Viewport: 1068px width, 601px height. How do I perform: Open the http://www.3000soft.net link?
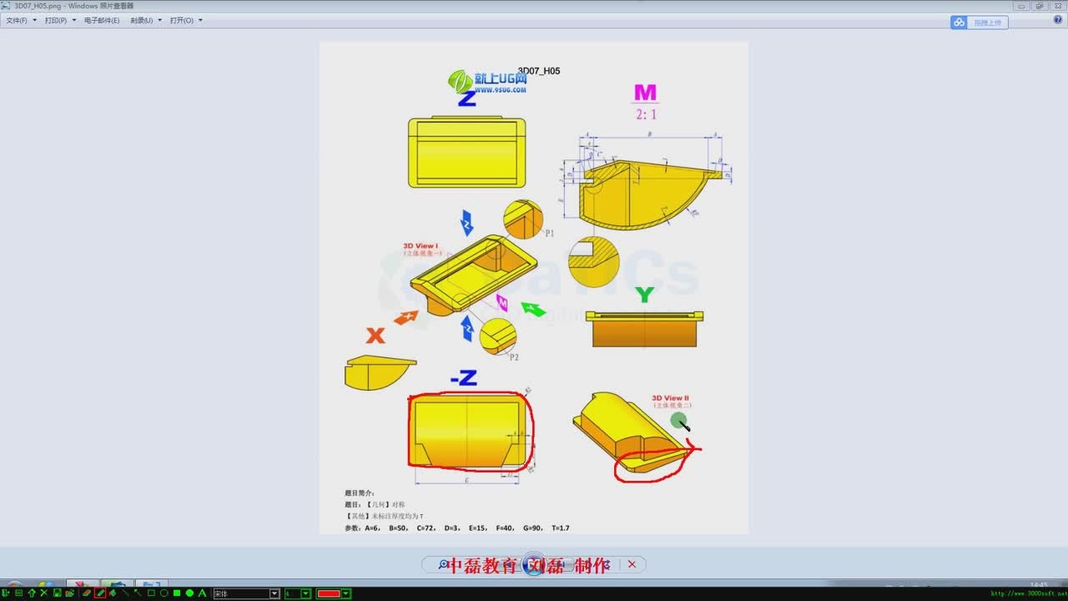(1028, 593)
